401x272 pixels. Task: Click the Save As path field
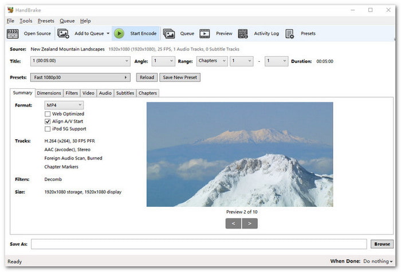tap(199, 244)
